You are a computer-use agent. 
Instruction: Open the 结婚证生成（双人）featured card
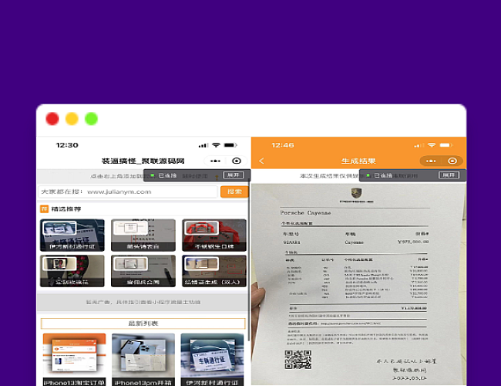pyautogui.click(x=214, y=271)
